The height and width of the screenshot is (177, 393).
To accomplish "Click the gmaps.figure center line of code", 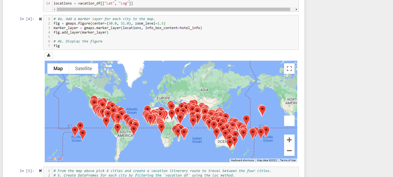I will point(109,23).
